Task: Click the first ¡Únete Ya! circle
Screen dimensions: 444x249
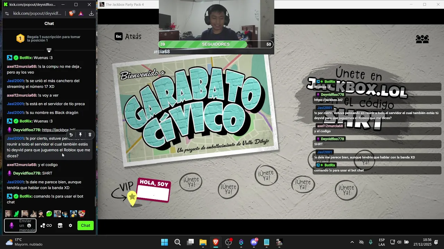Action: 190,182
